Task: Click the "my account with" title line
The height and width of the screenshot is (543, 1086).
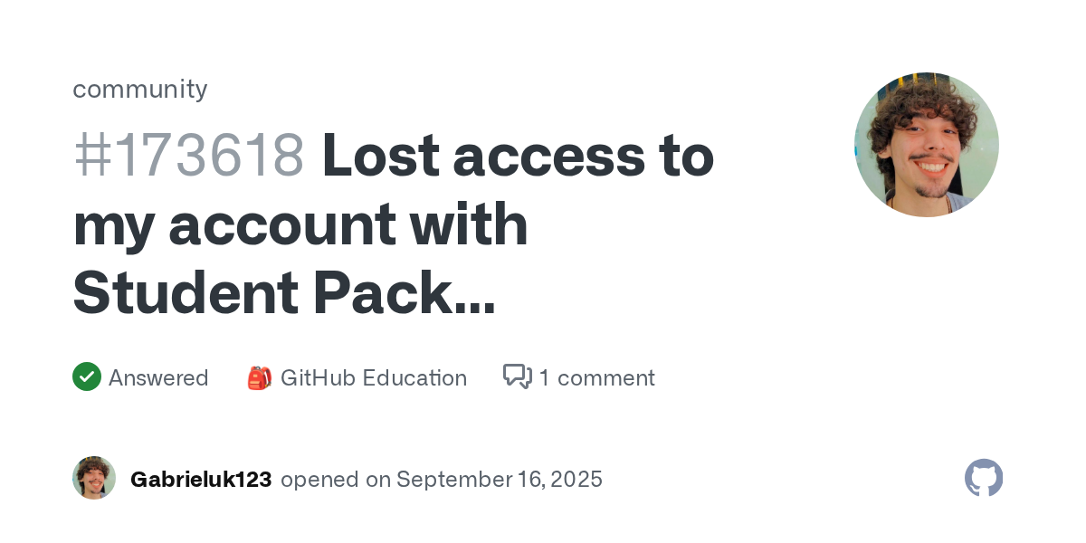Action: click(x=300, y=224)
